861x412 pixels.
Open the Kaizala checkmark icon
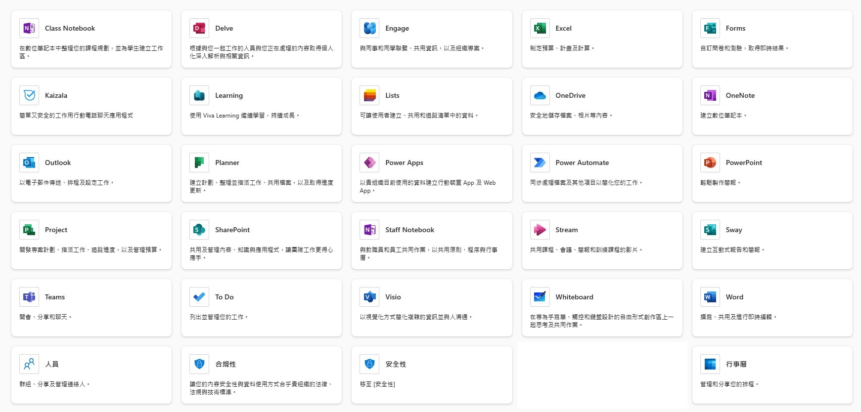pyautogui.click(x=29, y=95)
